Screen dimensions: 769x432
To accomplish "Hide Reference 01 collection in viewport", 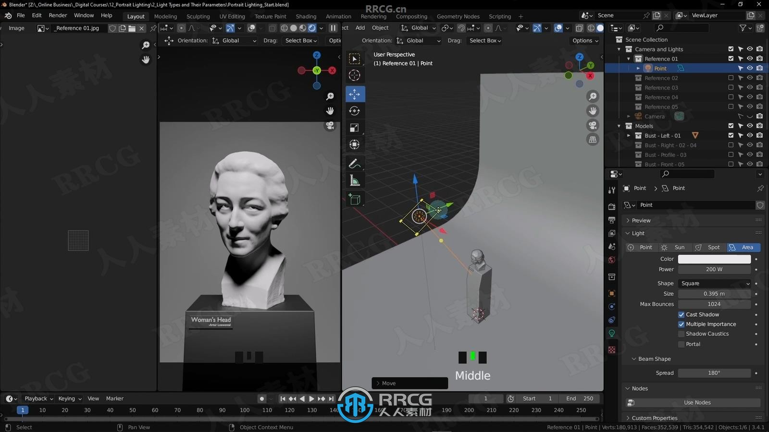I will point(750,59).
